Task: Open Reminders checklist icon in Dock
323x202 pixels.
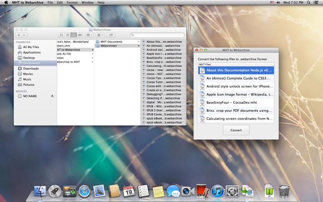Action: (x=143, y=191)
